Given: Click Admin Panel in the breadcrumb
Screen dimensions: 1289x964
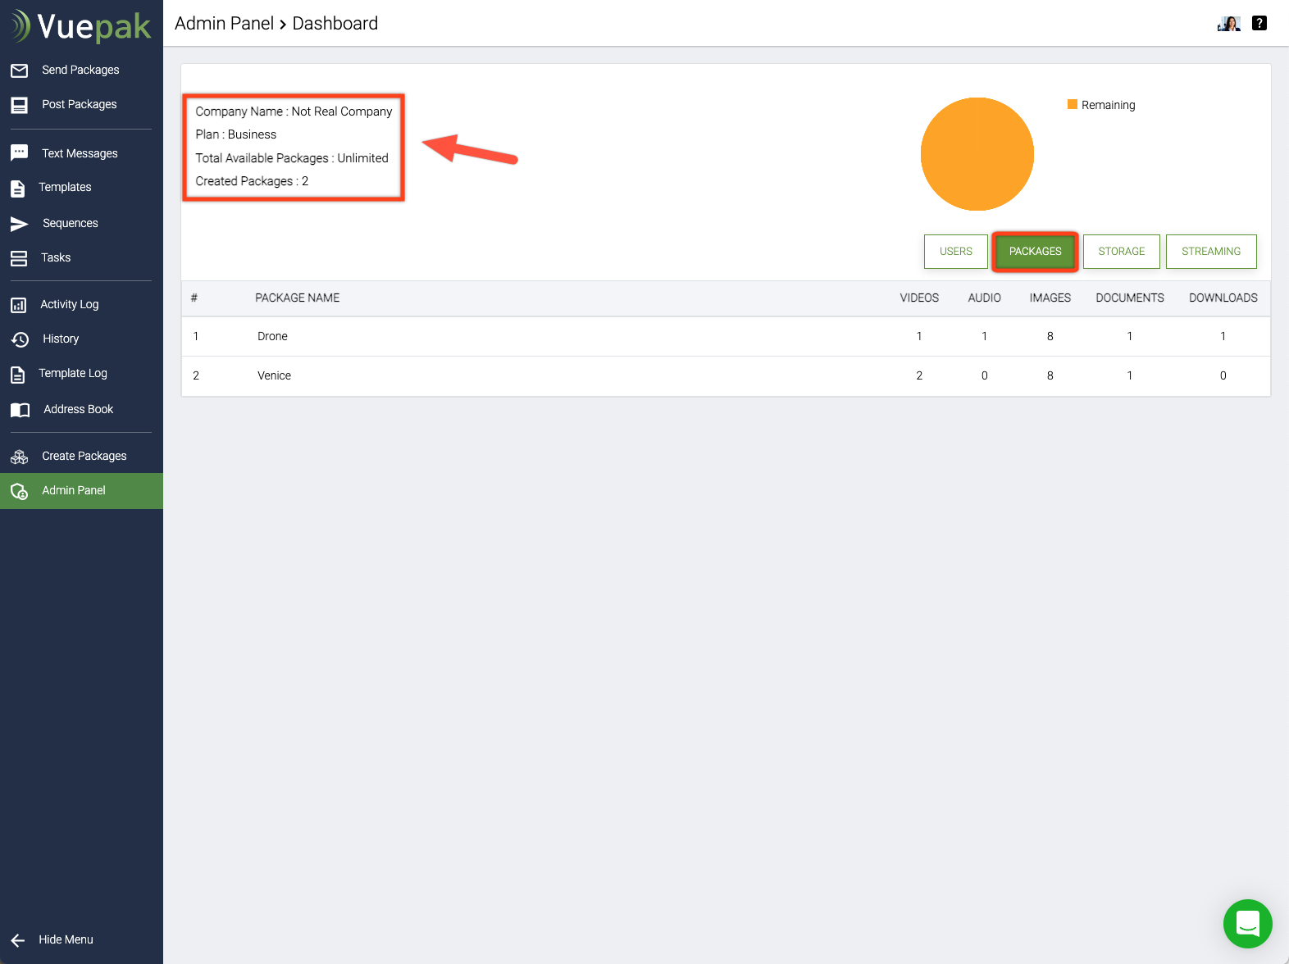Looking at the screenshot, I should [224, 23].
